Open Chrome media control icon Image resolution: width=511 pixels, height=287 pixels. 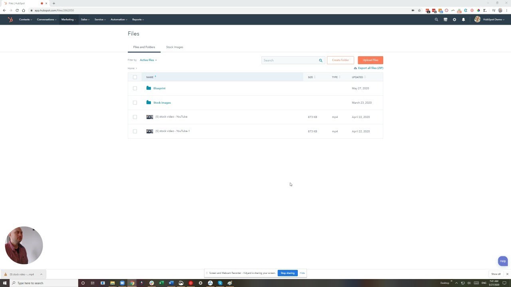(494, 10)
